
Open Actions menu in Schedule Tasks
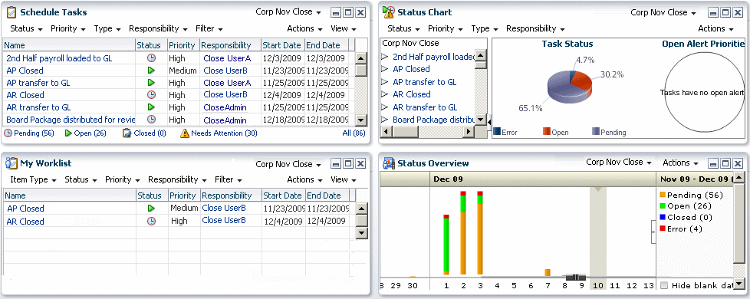click(x=304, y=28)
